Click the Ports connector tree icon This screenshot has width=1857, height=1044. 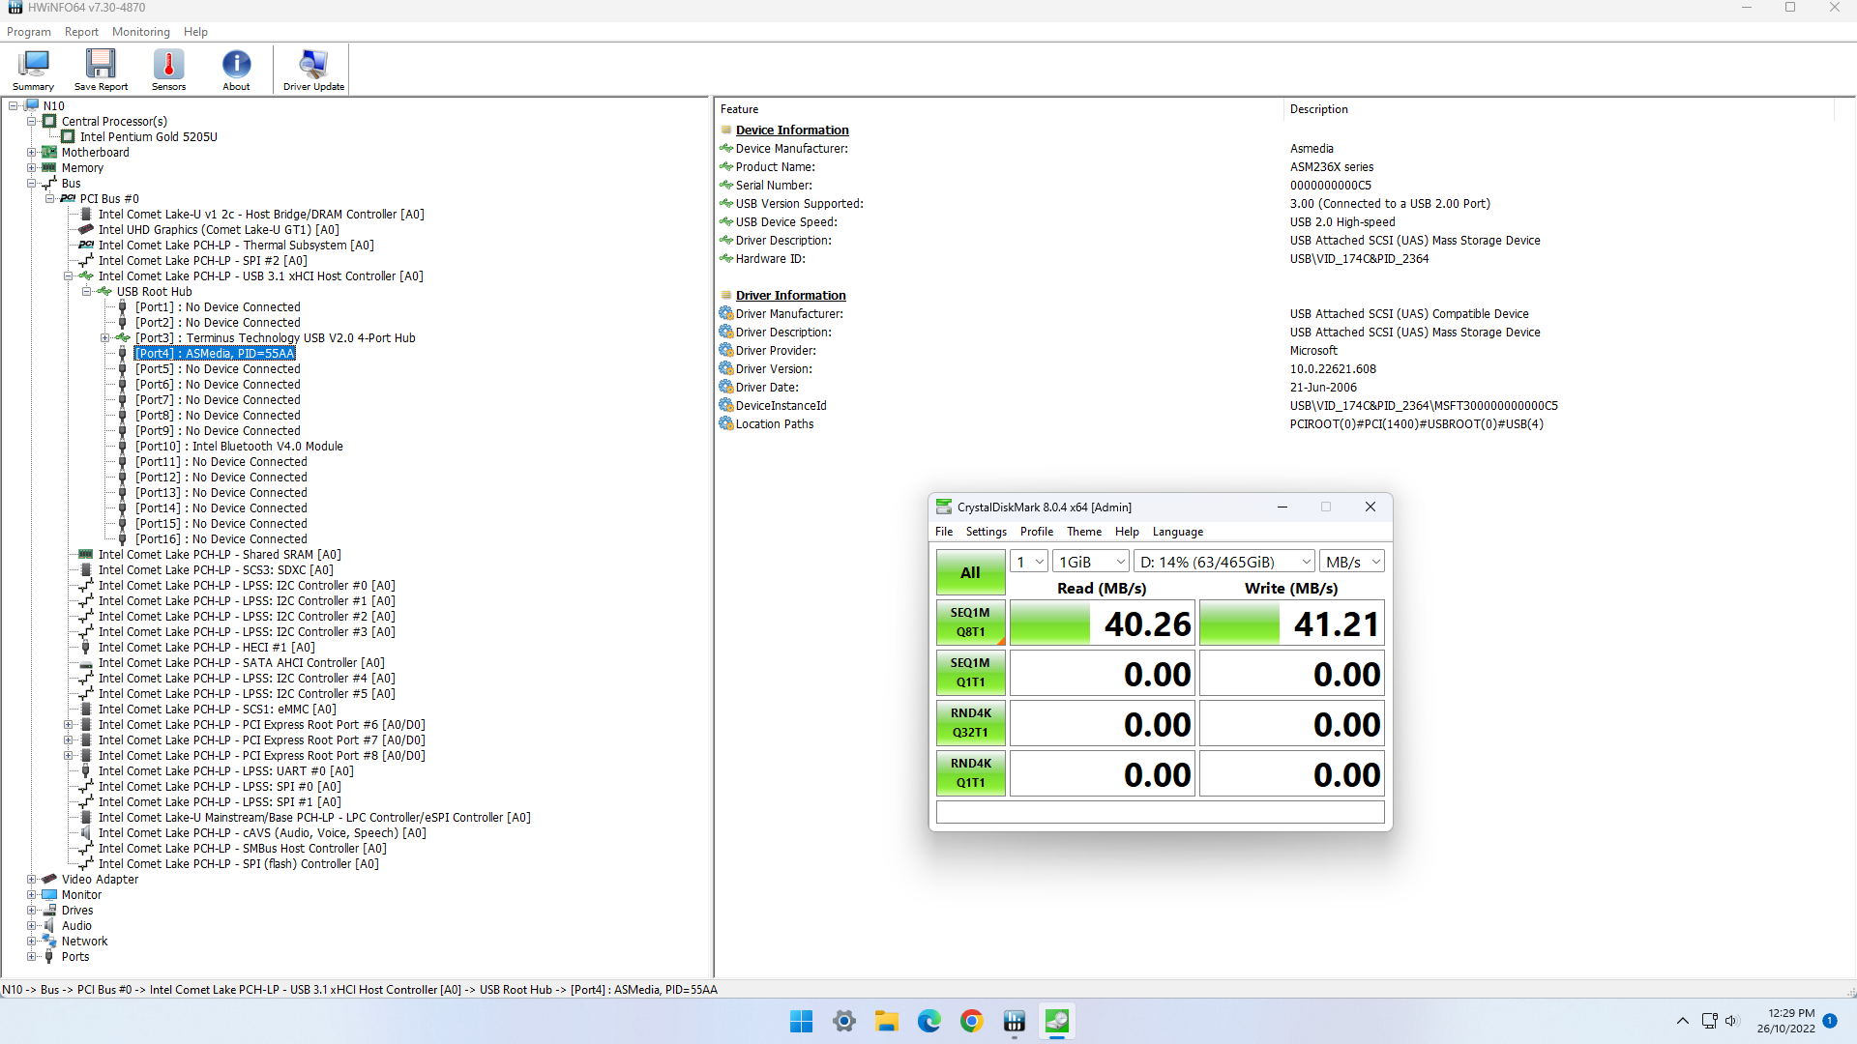point(49,957)
